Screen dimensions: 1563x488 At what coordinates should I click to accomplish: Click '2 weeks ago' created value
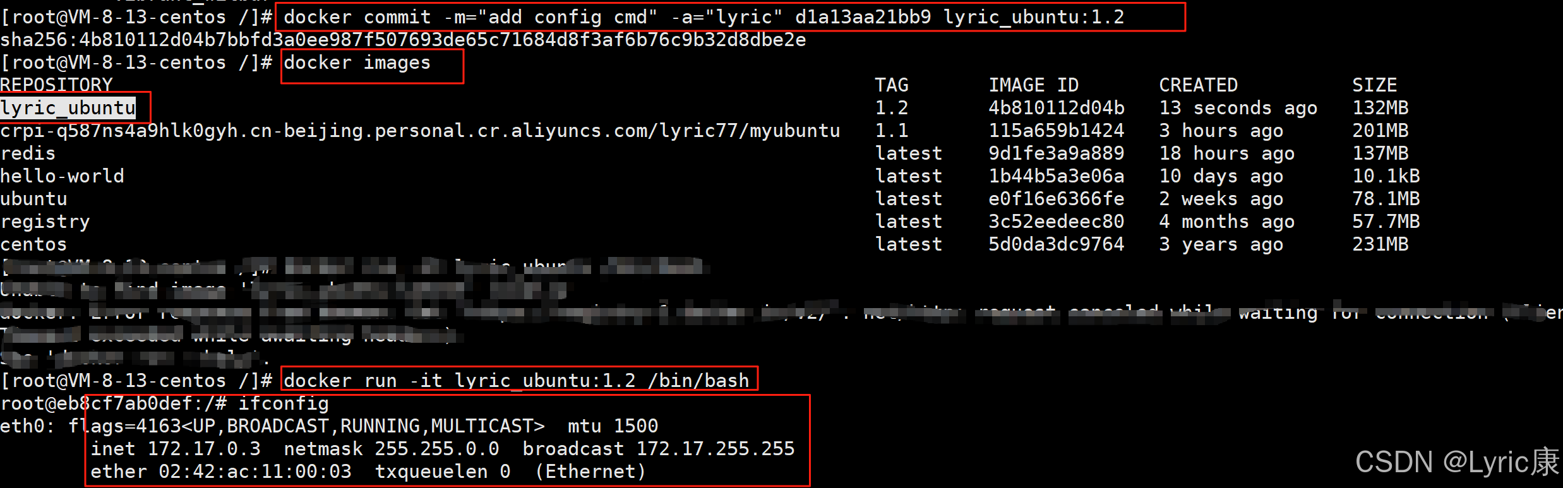point(1221,199)
